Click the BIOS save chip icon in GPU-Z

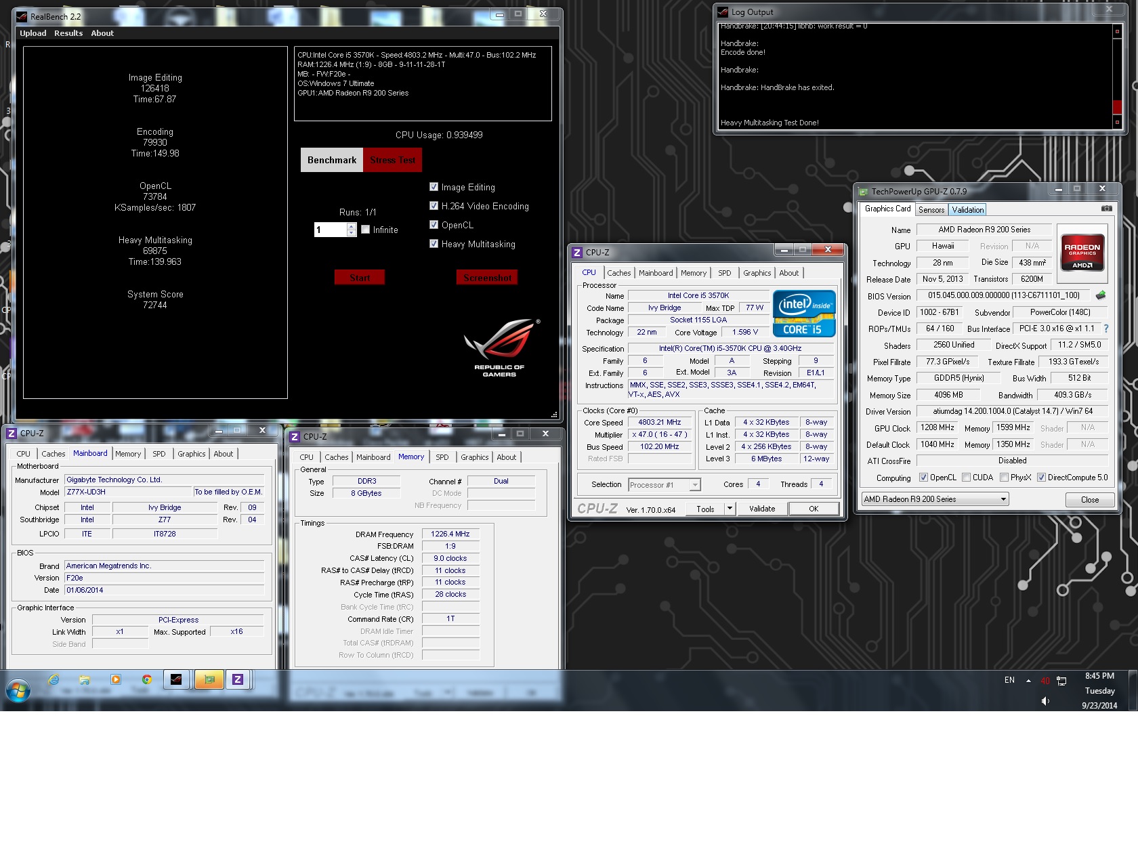1101,295
